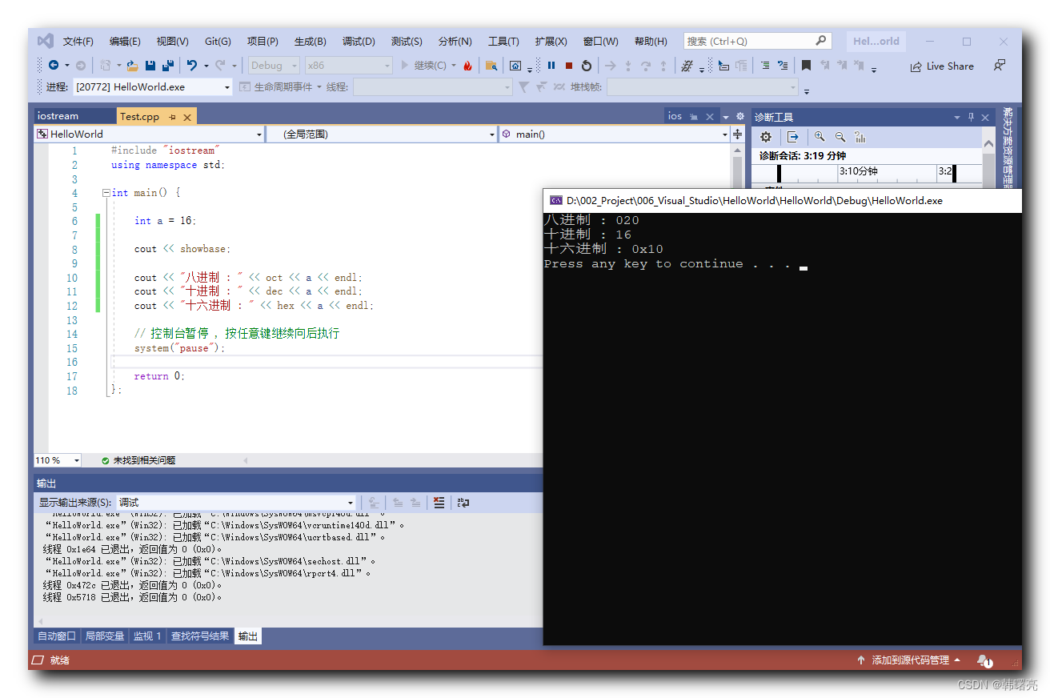Open the 调试(D) menu

coord(359,41)
